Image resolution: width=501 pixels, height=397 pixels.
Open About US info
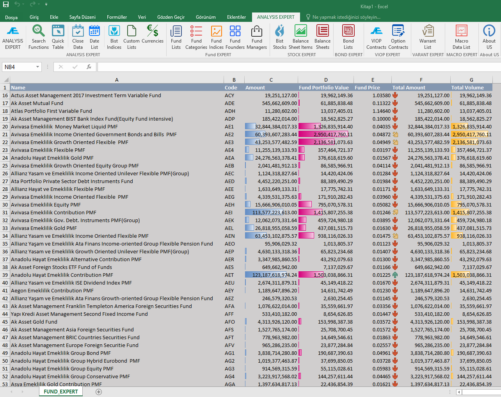click(x=489, y=37)
